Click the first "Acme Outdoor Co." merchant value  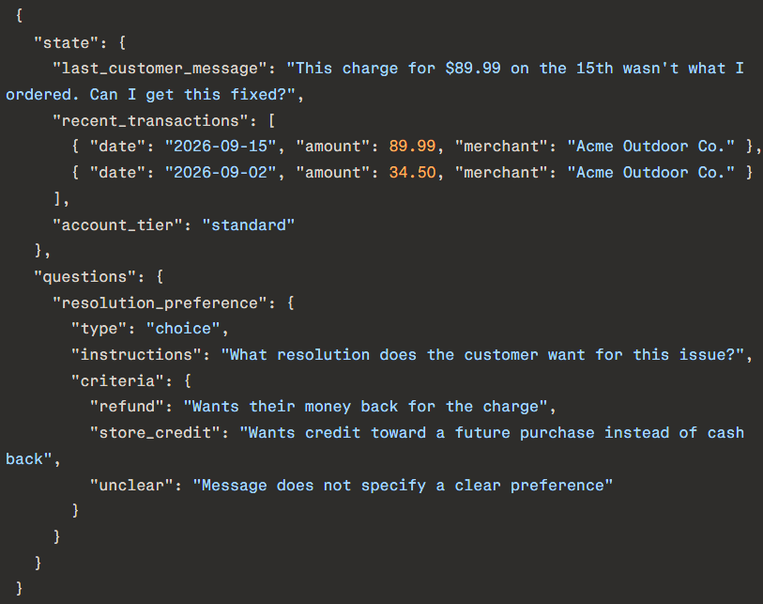click(650, 147)
